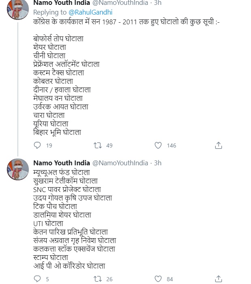The image size is (251, 284).
Task: Open the first tweet's @NamoYouthIndia handle
Action: click(120, 2)
